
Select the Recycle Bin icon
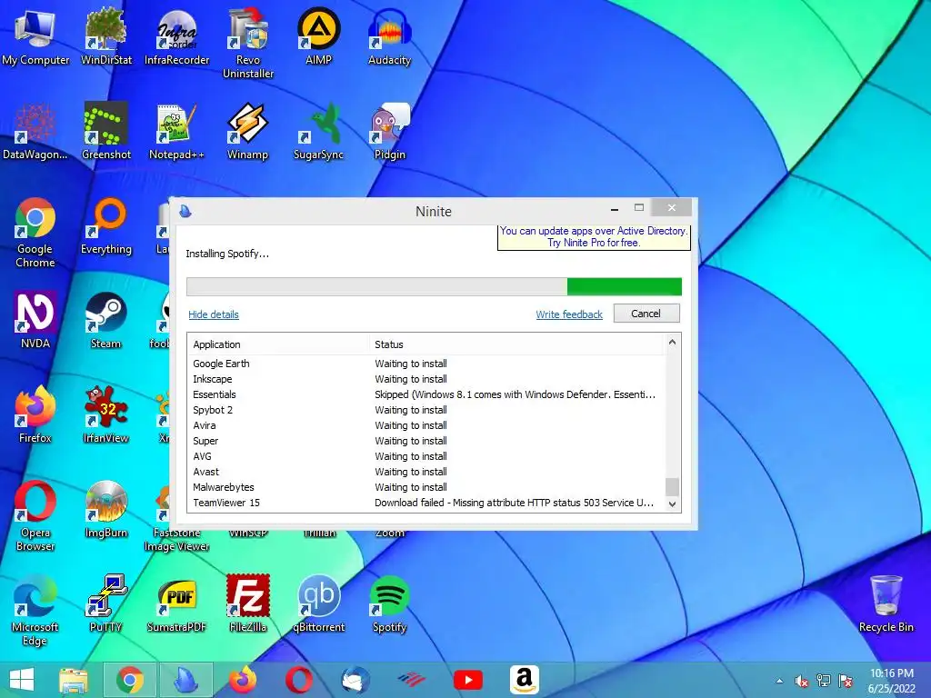click(x=886, y=604)
